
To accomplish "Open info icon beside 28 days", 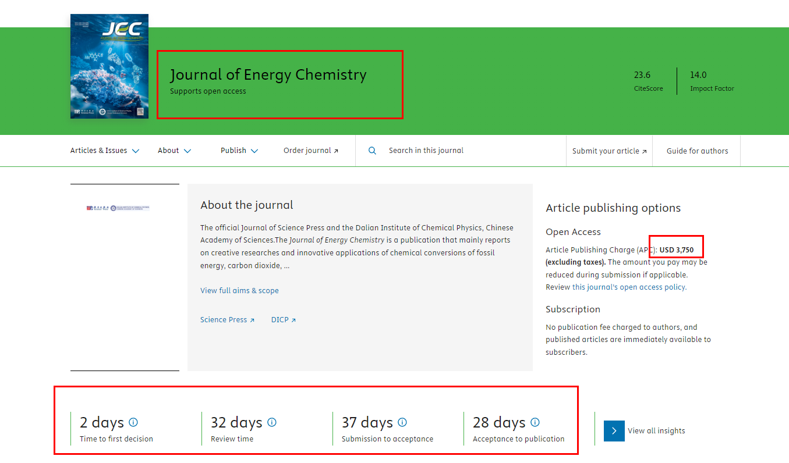I will [x=535, y=422].
